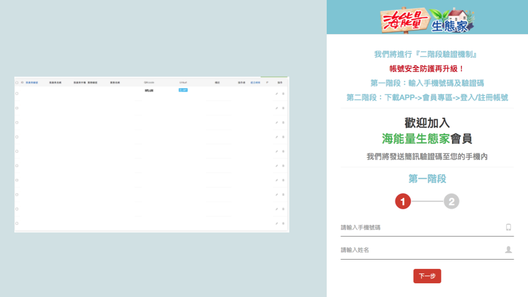Click the 請輸入手機號碼 input field
The image size is (528, 297).
421,227
